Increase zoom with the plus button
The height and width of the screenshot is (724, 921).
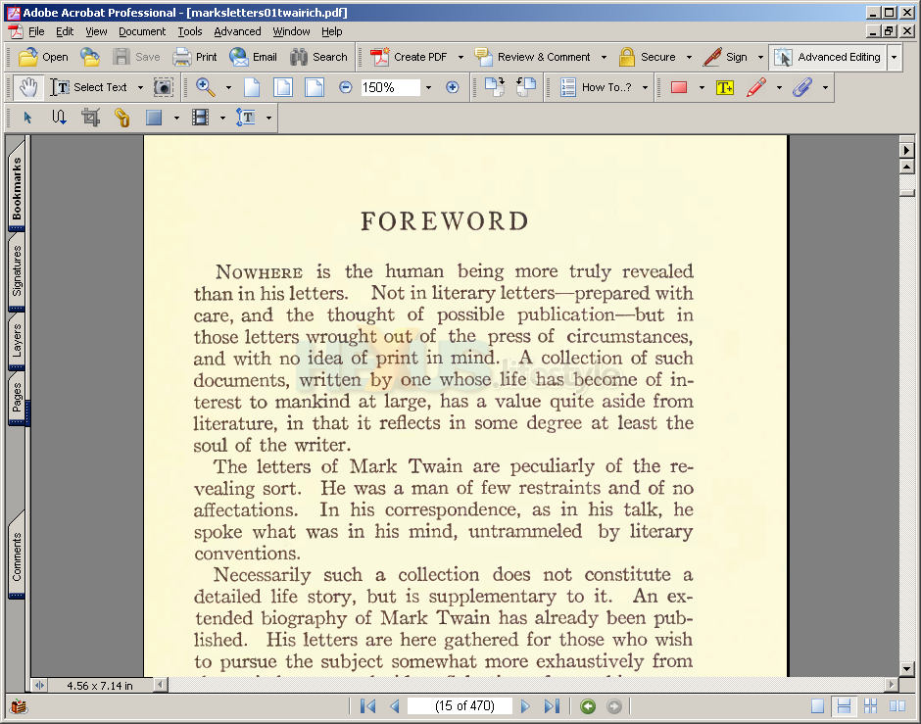[x=453, y=87]
